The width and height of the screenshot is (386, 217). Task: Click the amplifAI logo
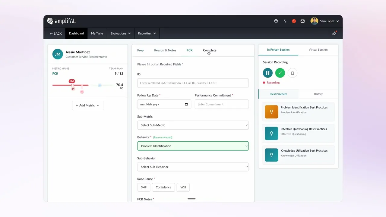pyautogui.click(x=61, y=21)
